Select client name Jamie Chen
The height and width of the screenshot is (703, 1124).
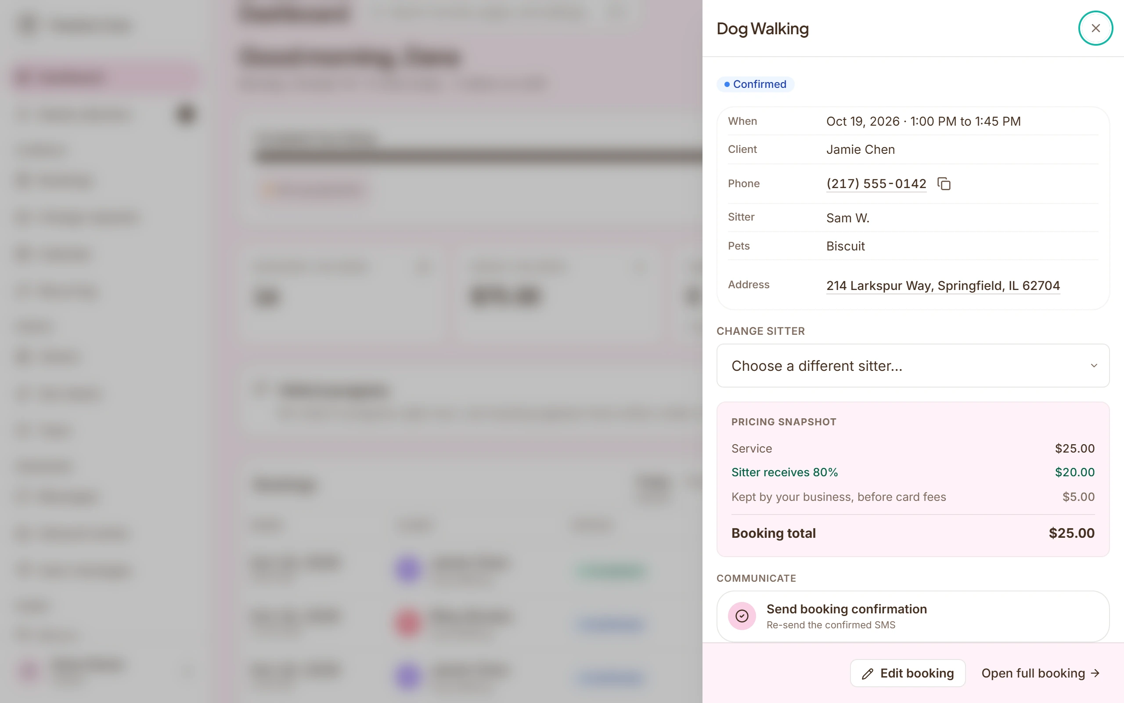click(x=860, y=149)
